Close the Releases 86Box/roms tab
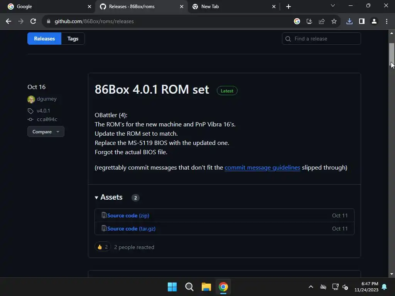The width and height of the screenshot is (395, 296). (182, 7)
